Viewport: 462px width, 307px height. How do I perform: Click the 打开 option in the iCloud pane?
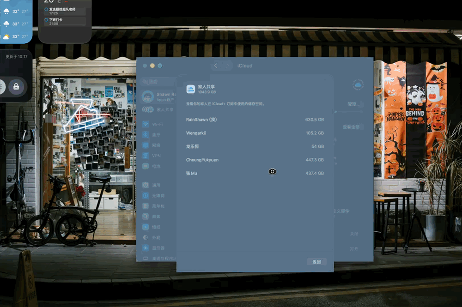[x=354, y=249]
